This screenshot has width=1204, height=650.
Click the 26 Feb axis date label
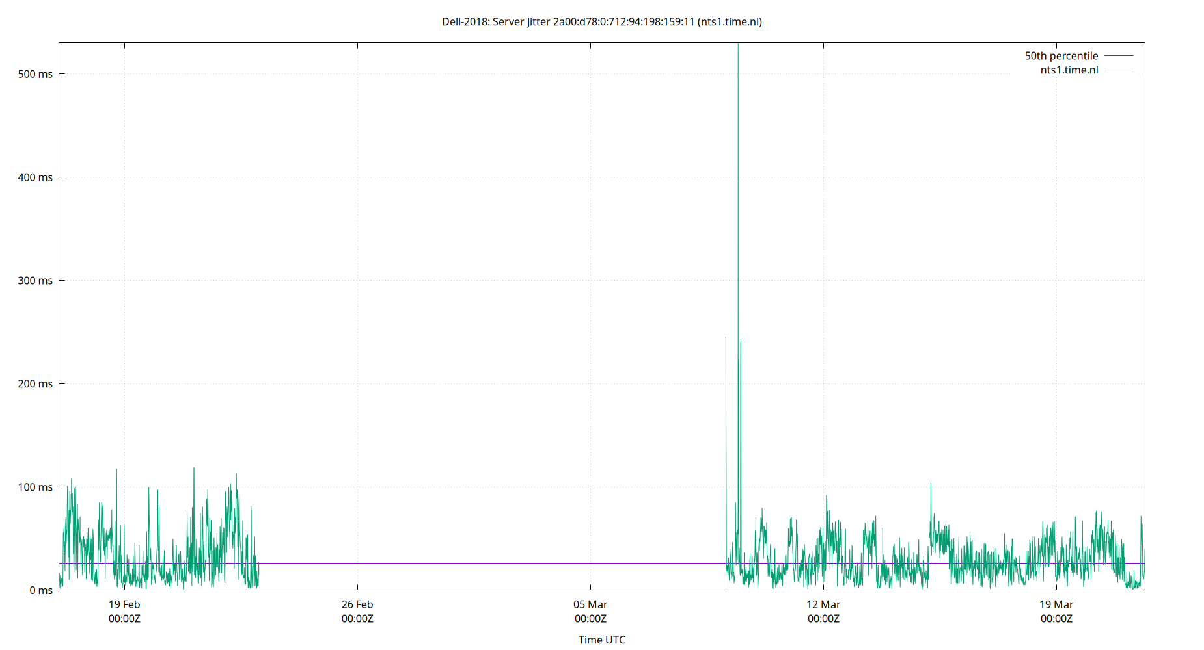click(357, 604)
